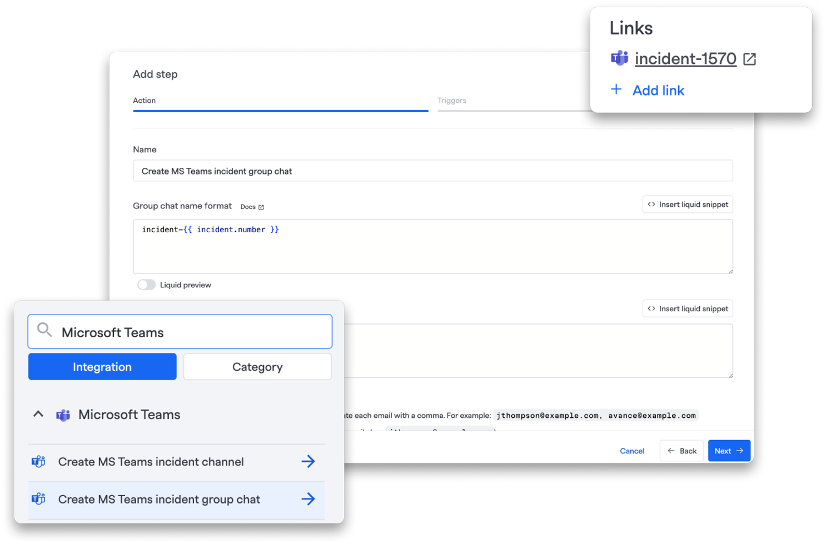
Task: Click the Next button
Action: 729,451
